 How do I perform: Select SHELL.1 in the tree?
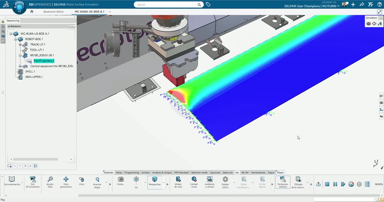point(30,71)
